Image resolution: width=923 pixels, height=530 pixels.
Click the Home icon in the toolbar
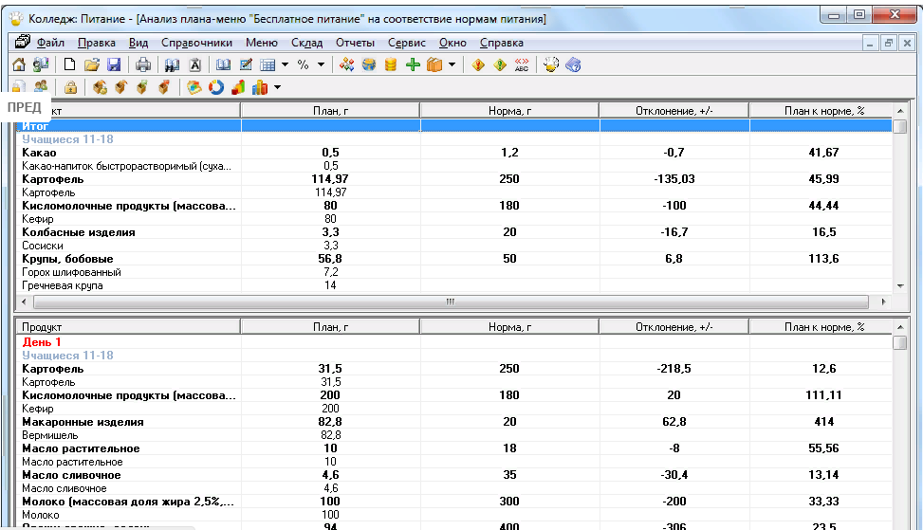pyautogui.click(x=19, y=64)
